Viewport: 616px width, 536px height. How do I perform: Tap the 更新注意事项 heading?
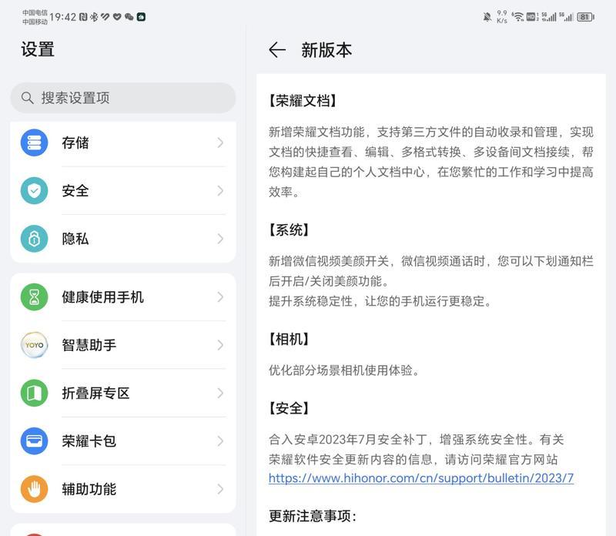coord(313,516)
